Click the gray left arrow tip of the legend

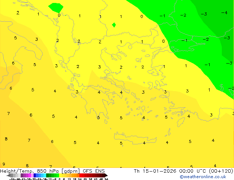(x=8, y=176)
